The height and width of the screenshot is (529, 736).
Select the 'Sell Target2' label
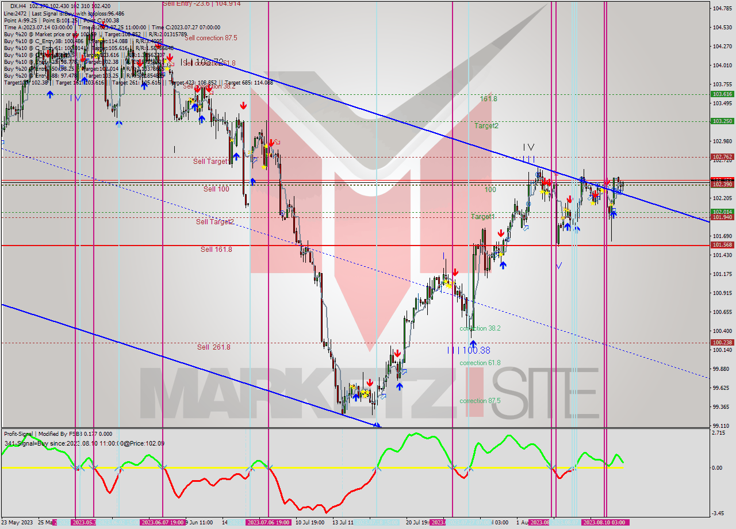pos(215,221)
